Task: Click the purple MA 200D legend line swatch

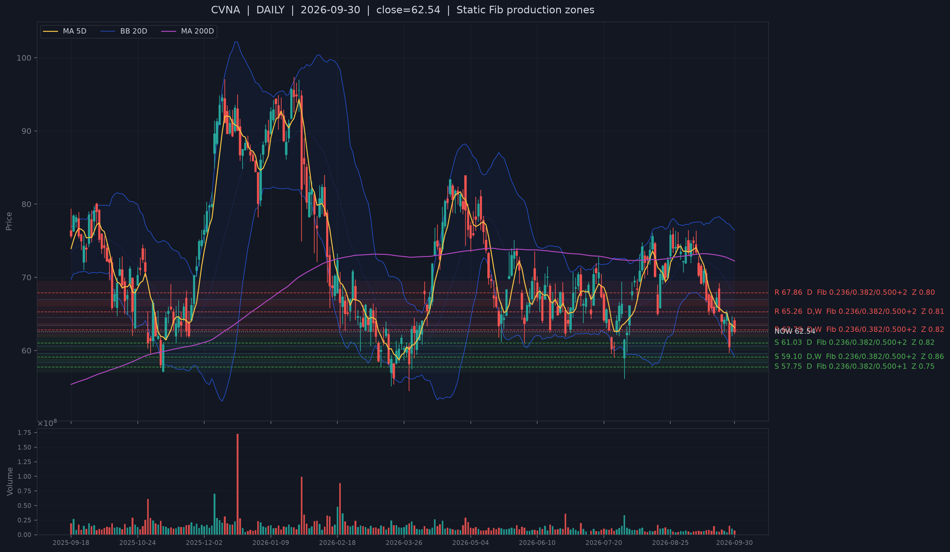Action: pyautogui.click(x=168, y=31)
